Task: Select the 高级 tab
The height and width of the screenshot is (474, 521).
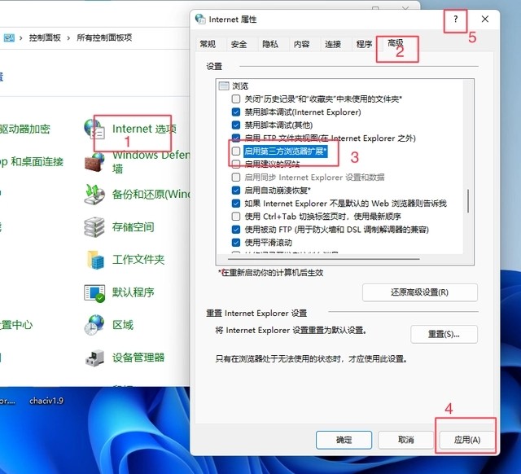Action: coord(396,43)
